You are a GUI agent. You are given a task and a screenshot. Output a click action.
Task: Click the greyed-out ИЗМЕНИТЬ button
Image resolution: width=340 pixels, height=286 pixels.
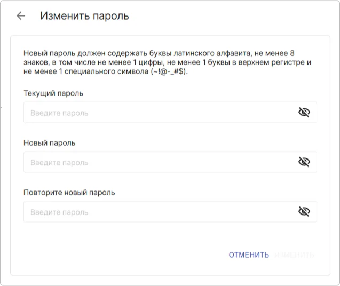click(x=294, y=255)
